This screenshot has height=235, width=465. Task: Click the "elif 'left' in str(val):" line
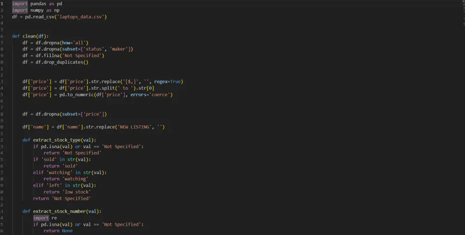(x=65, y=185)
